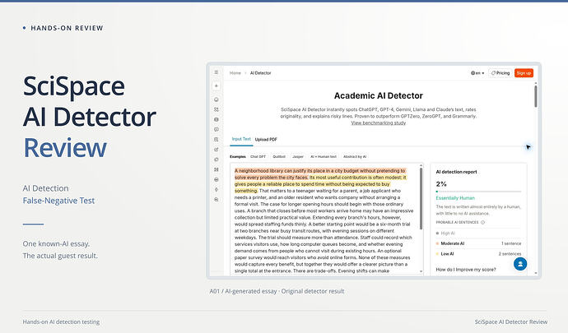Click the '1 sentence' count
Viewport: 568px width, 333px height.
(x=511, y=243)
